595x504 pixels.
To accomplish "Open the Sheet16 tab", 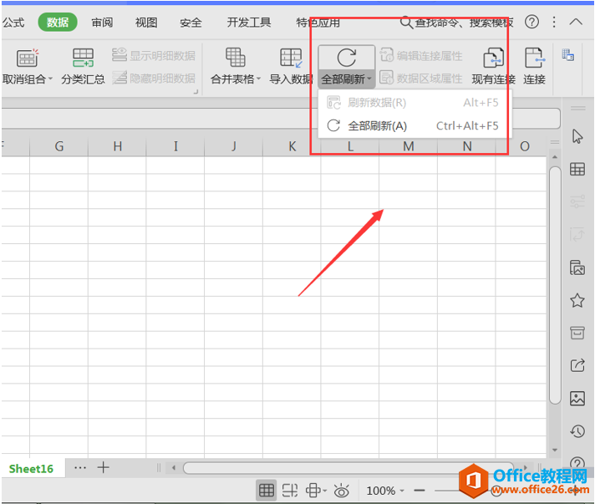I will pyautogui.click(x=31, y=469).
